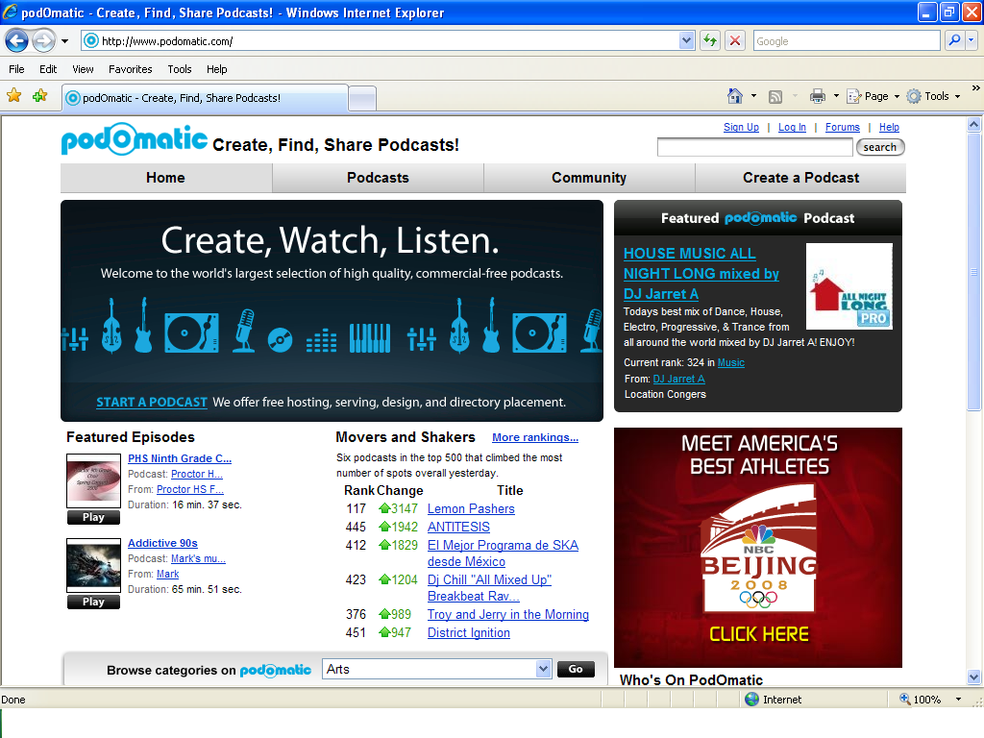Open the blank new tab button
Screen dimensions: 984x738
point(362,98)
